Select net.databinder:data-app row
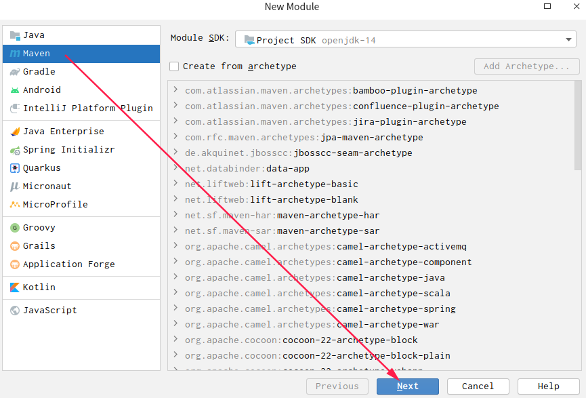Image resolution: width=586 pixels, height=398 pixels. (x=371, y=168)
